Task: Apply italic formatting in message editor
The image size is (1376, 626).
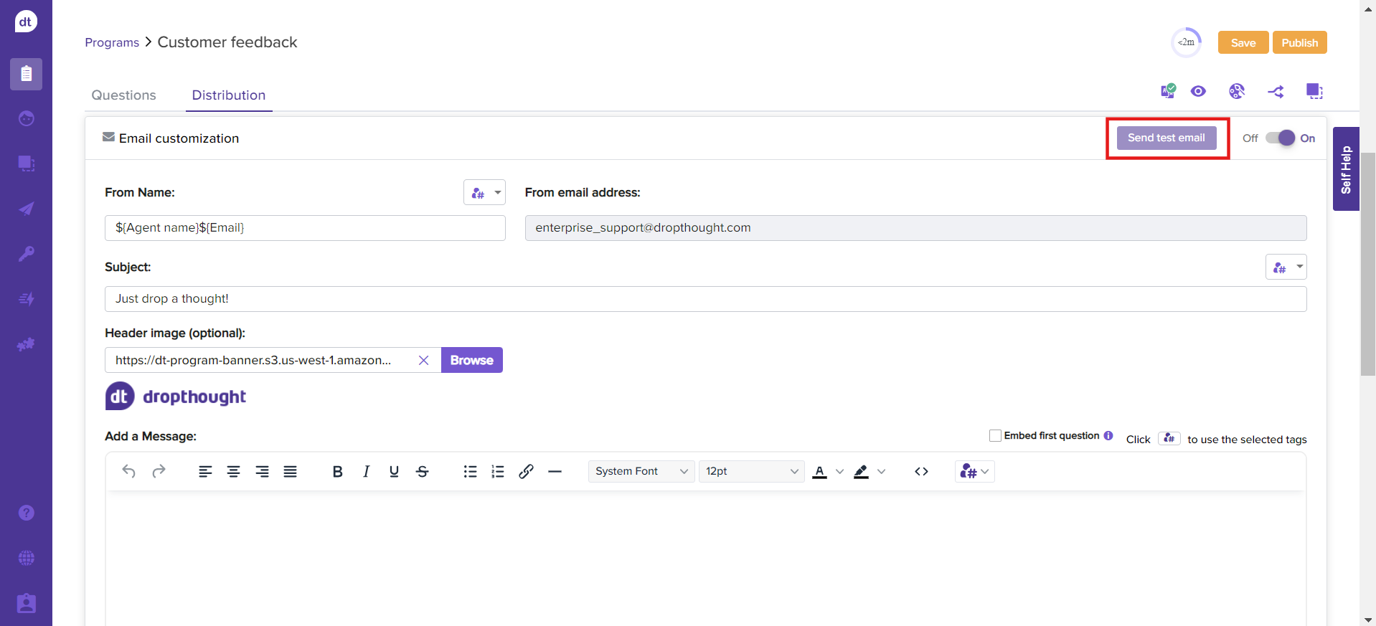Action: [366, 472]
